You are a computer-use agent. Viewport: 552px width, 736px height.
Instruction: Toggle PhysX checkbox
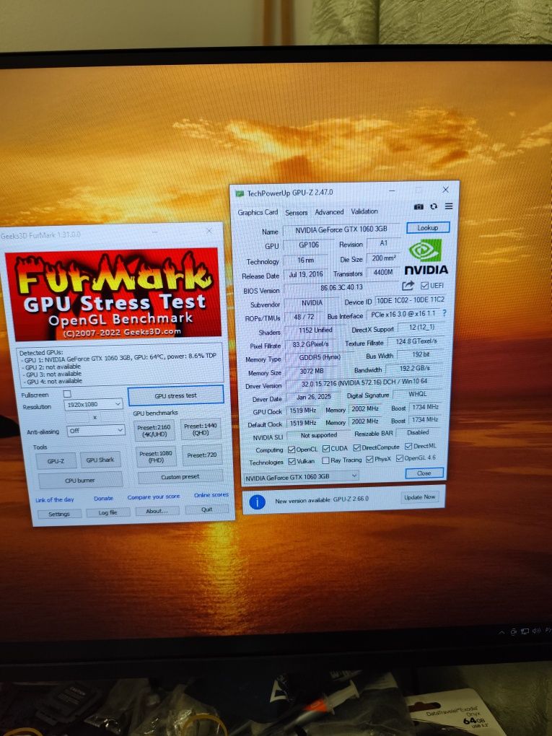point(369,460)
